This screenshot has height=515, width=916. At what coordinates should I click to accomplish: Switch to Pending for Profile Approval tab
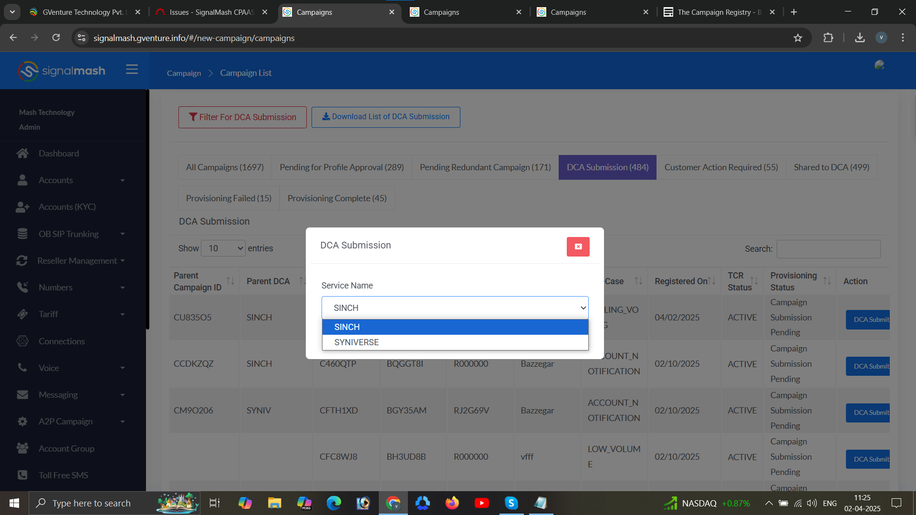(342, 167)
